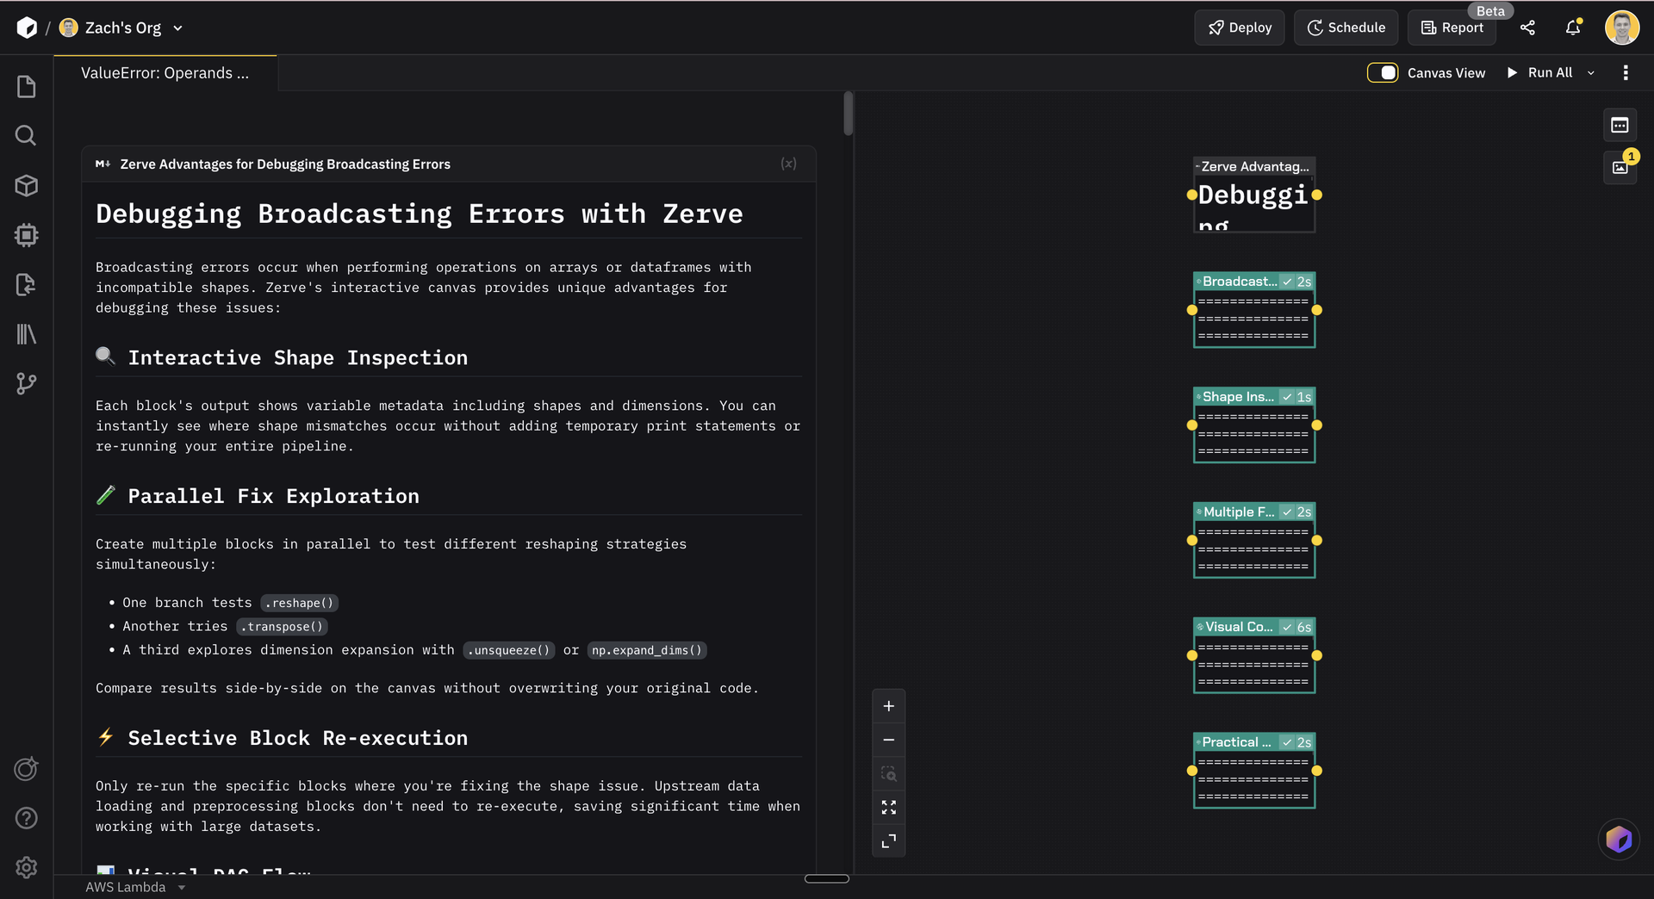Screen dimensions: 1654x899
Task: Click the image panel icon showing badge 1
Action: [x=1620, y=169]
